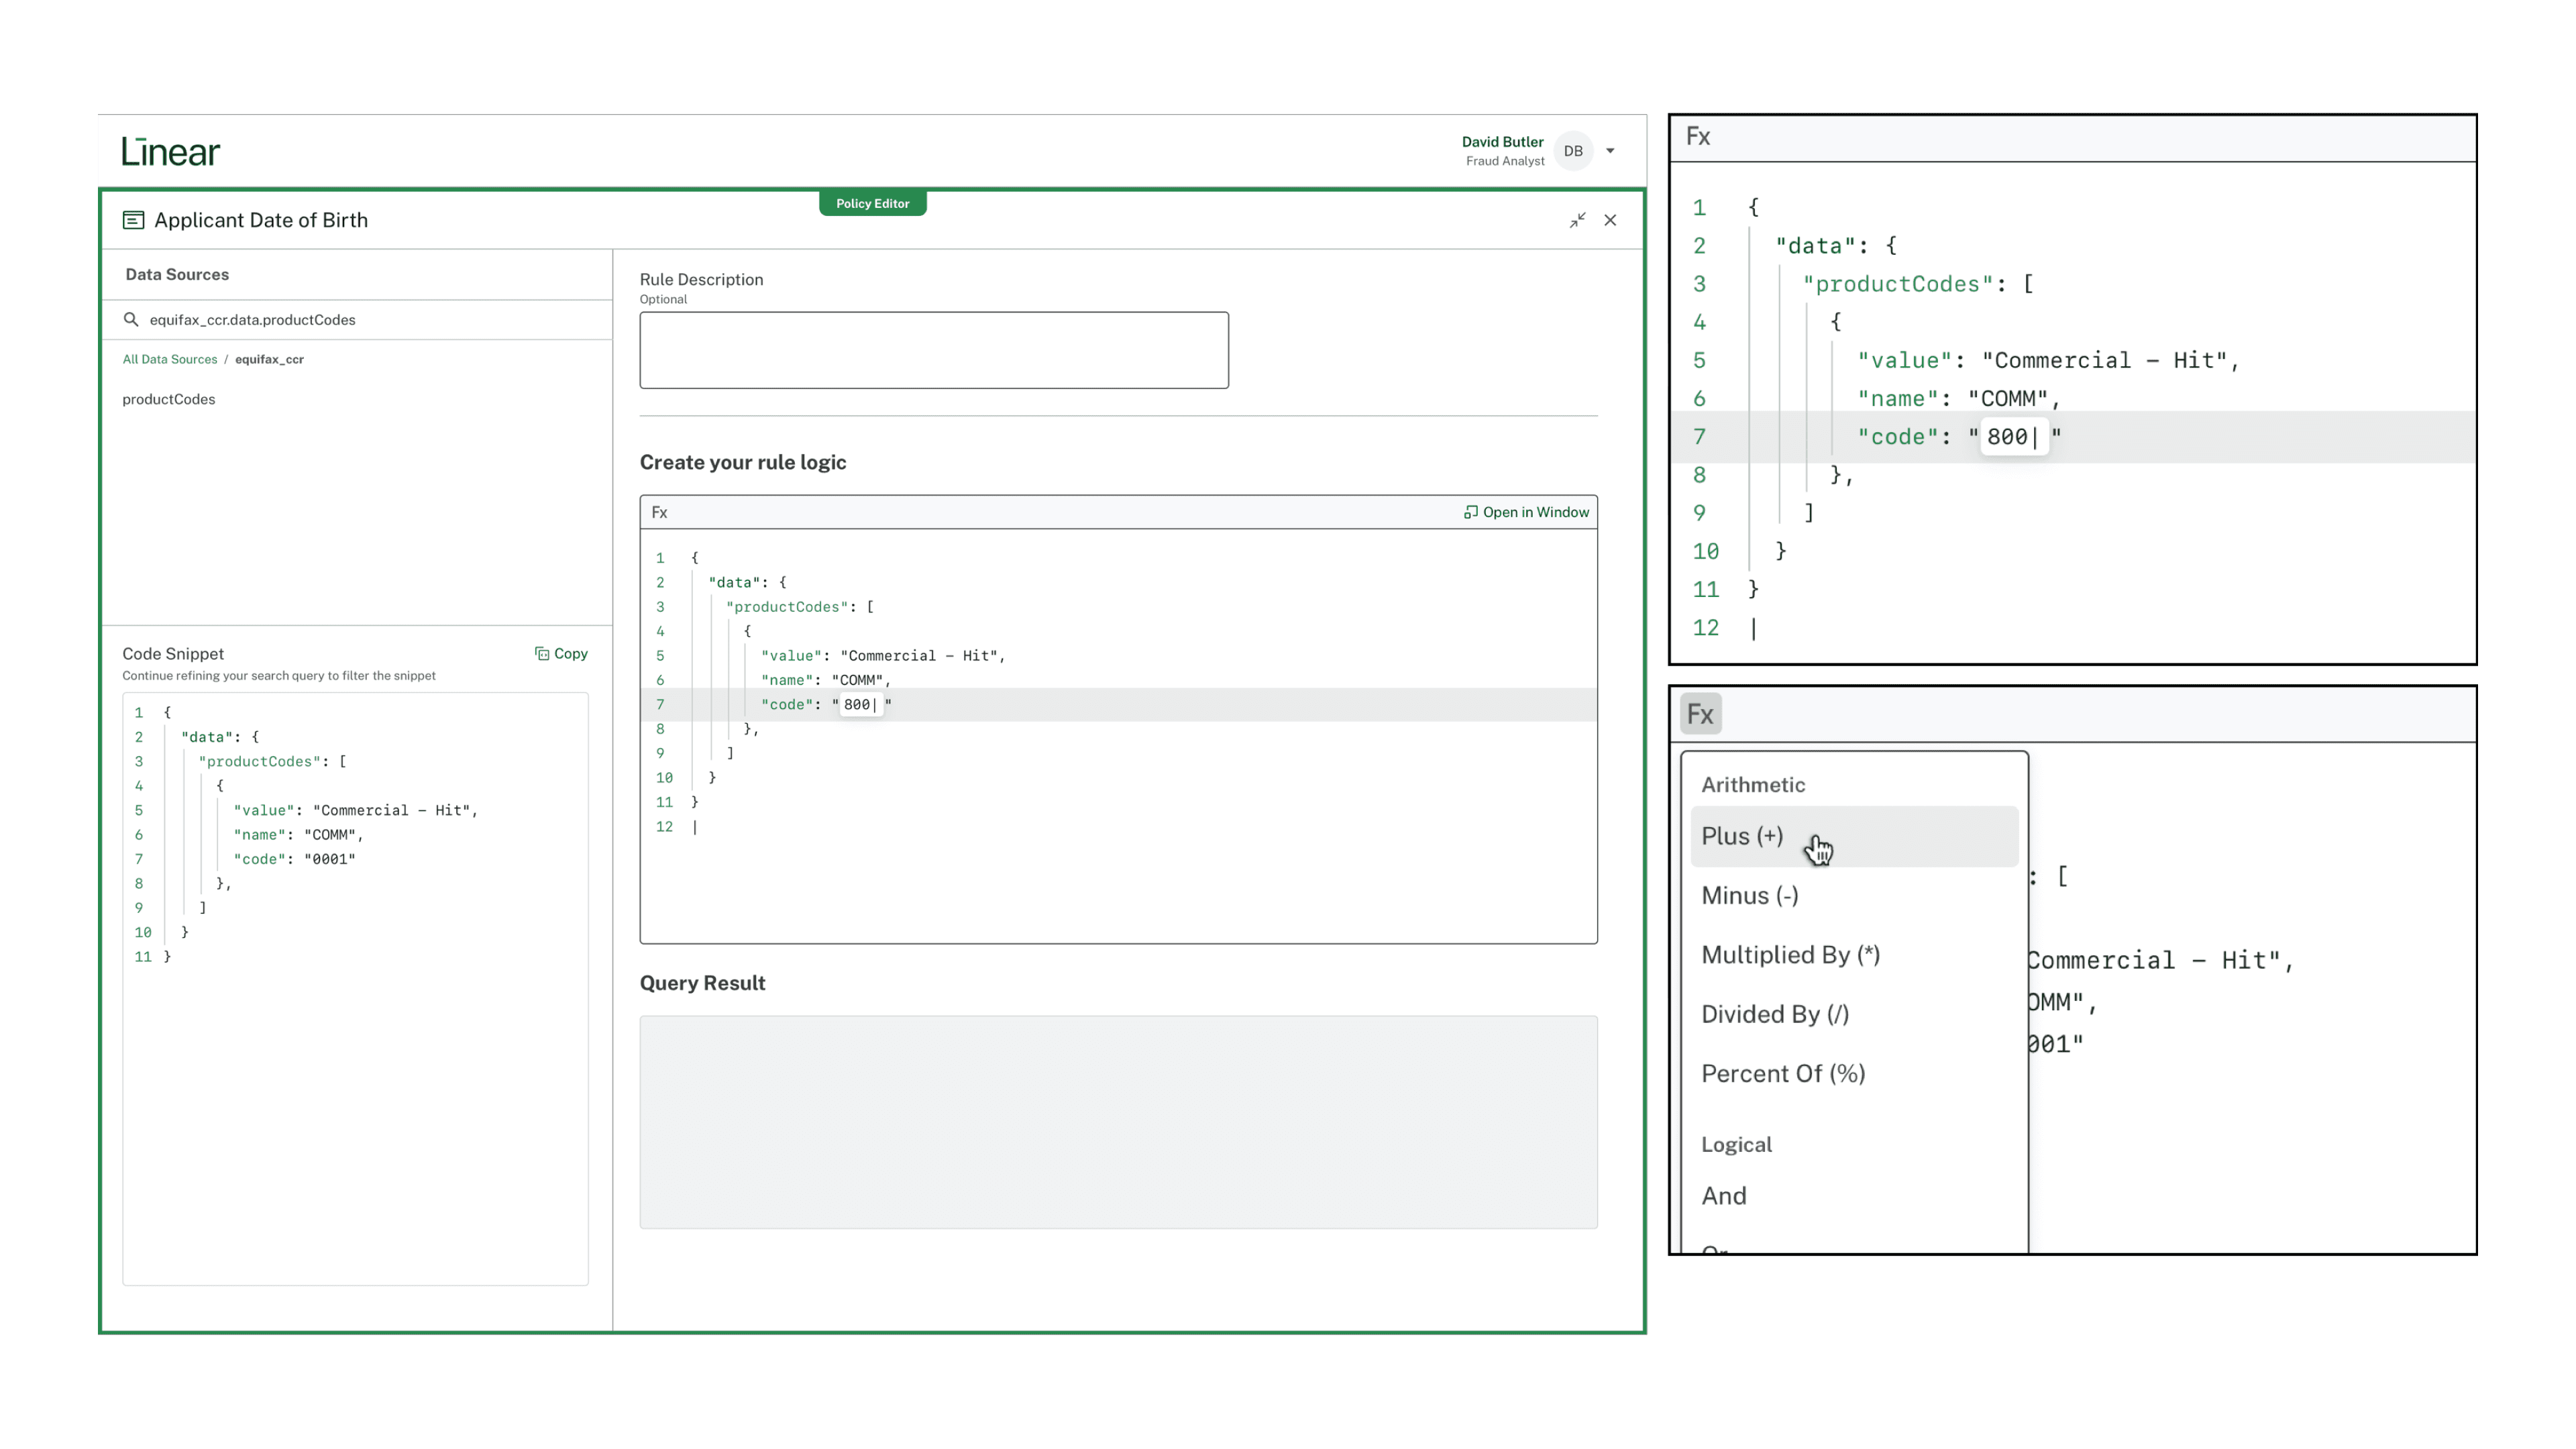
Task: Collapse the policy editor panel
Action: (x=1577, y=220)
